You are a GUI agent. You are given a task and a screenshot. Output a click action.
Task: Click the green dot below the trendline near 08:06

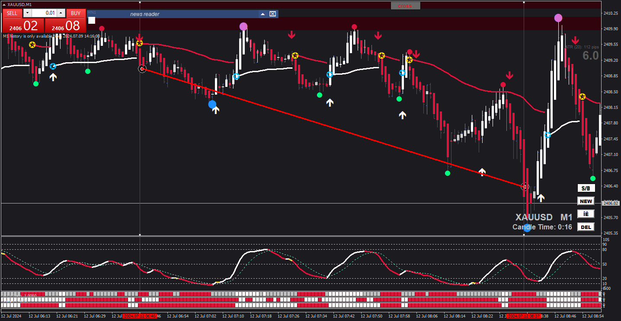(448, 173)
